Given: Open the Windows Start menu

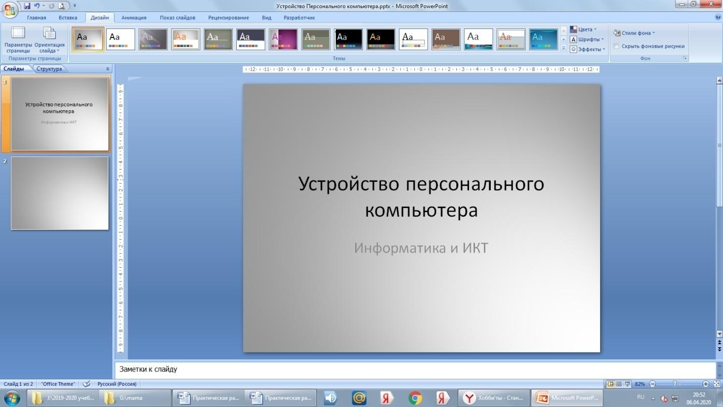Looking at the screenshot, I should (11, 398).
